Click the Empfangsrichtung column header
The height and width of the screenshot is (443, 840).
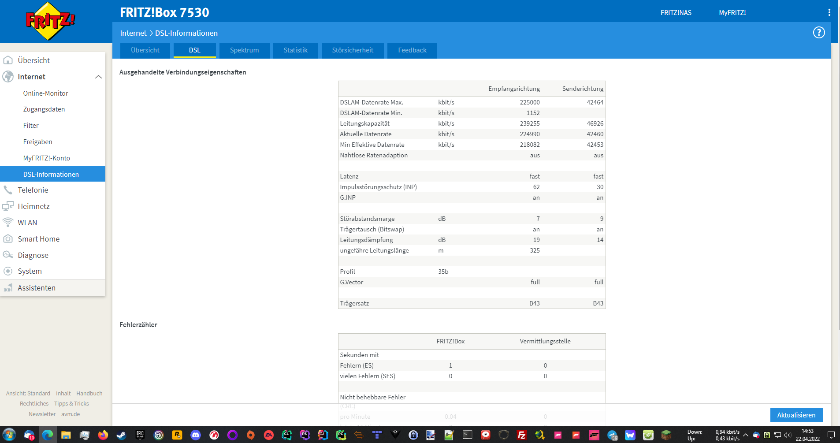click(514, 89)
